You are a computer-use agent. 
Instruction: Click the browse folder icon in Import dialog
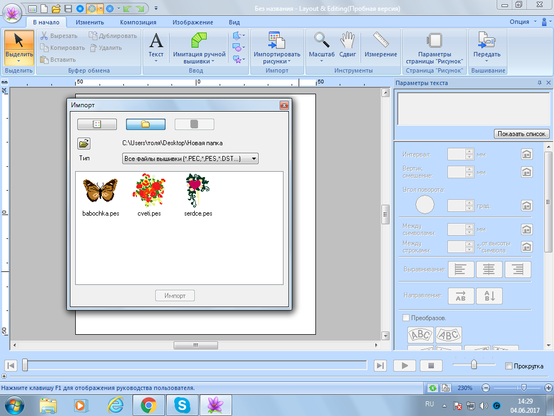(x=84, y=143)
